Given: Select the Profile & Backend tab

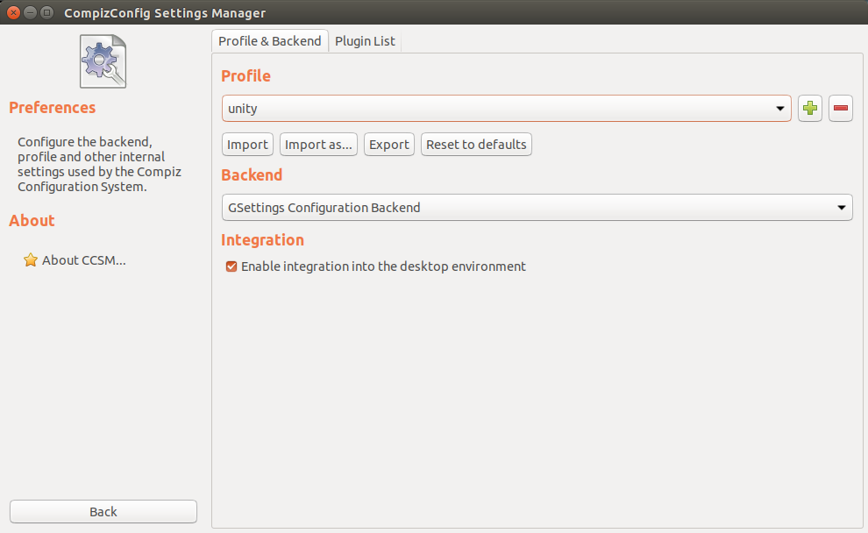Looking at the screenshot, I should tap(270, 41).
